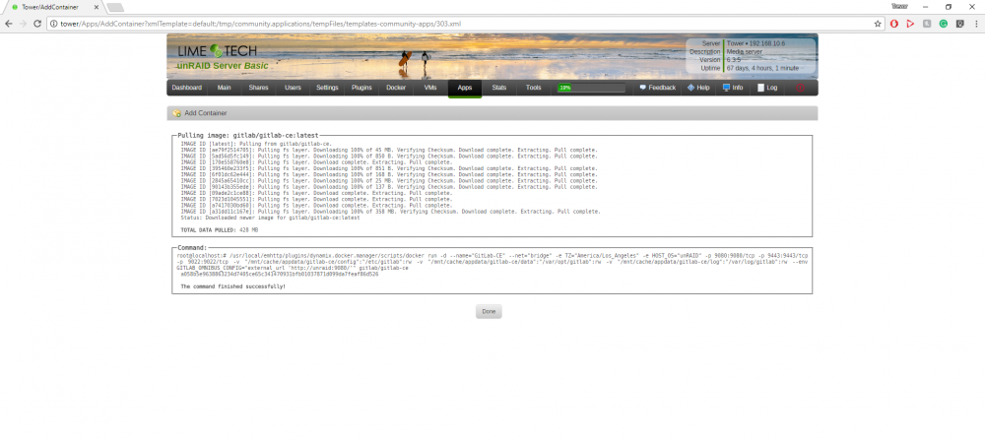985x440 pixels.
Task: Click the dark question-mark extension icon
Action: (959, 24)
